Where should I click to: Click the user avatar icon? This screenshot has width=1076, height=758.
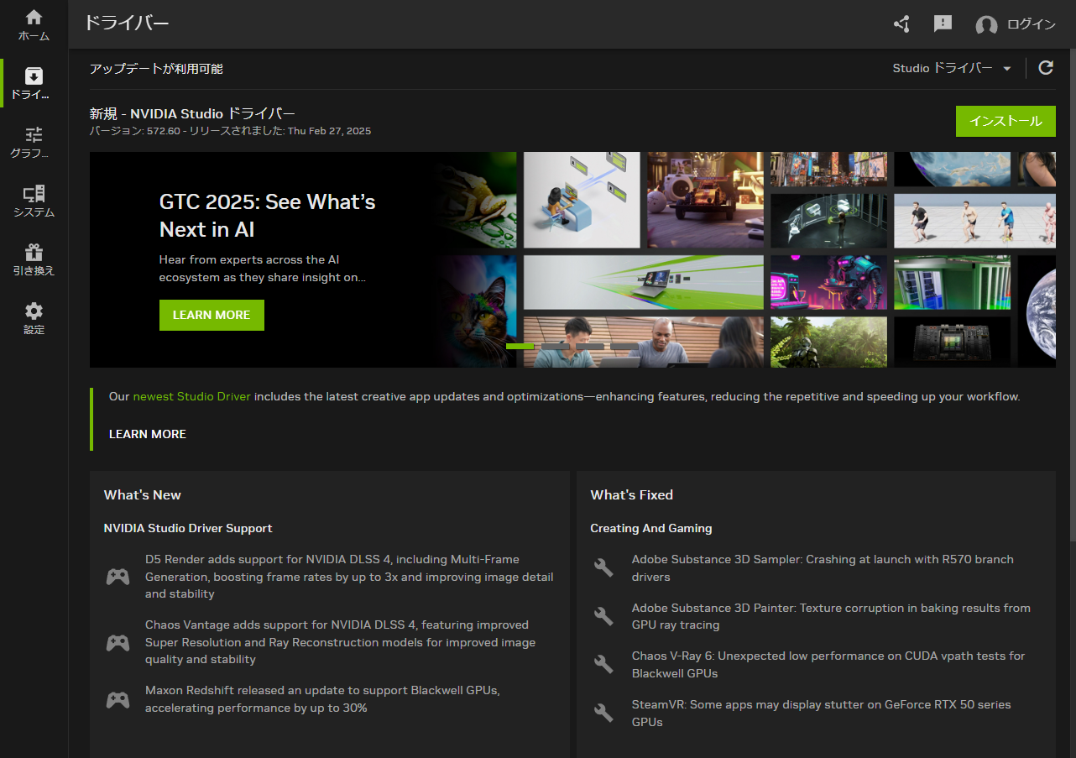pyautogui.click(x=986, y=25)
